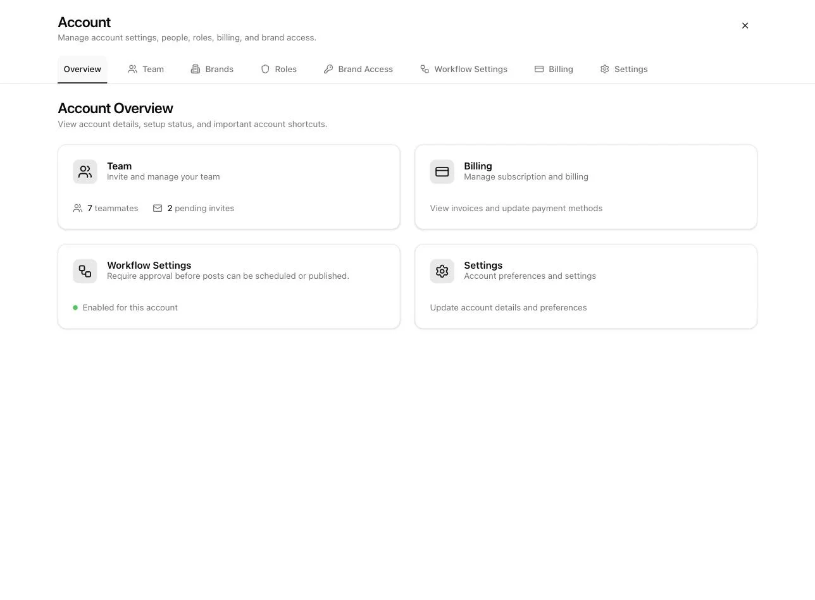The height and width of the screenshot is (600, 815).
Task: Click 'Update account details and preferences' text
Action: [x=508, y=308]
